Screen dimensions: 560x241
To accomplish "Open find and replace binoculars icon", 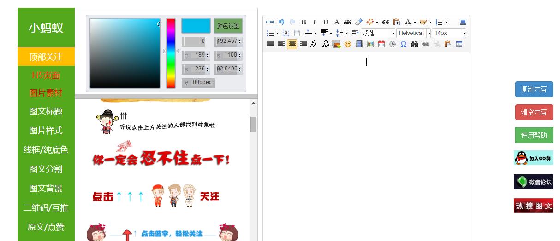I will (414, 45).
